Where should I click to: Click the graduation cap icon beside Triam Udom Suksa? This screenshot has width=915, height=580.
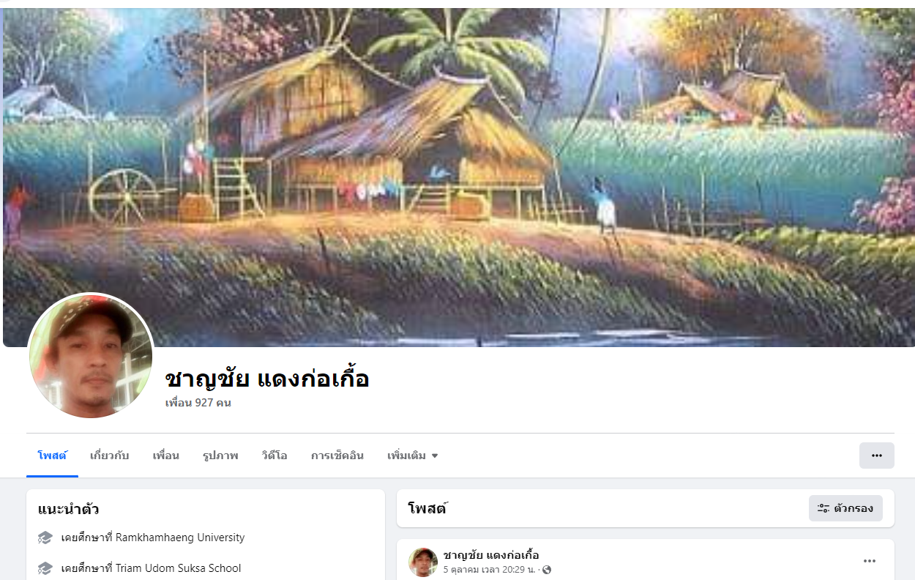[x=45, y=568]
